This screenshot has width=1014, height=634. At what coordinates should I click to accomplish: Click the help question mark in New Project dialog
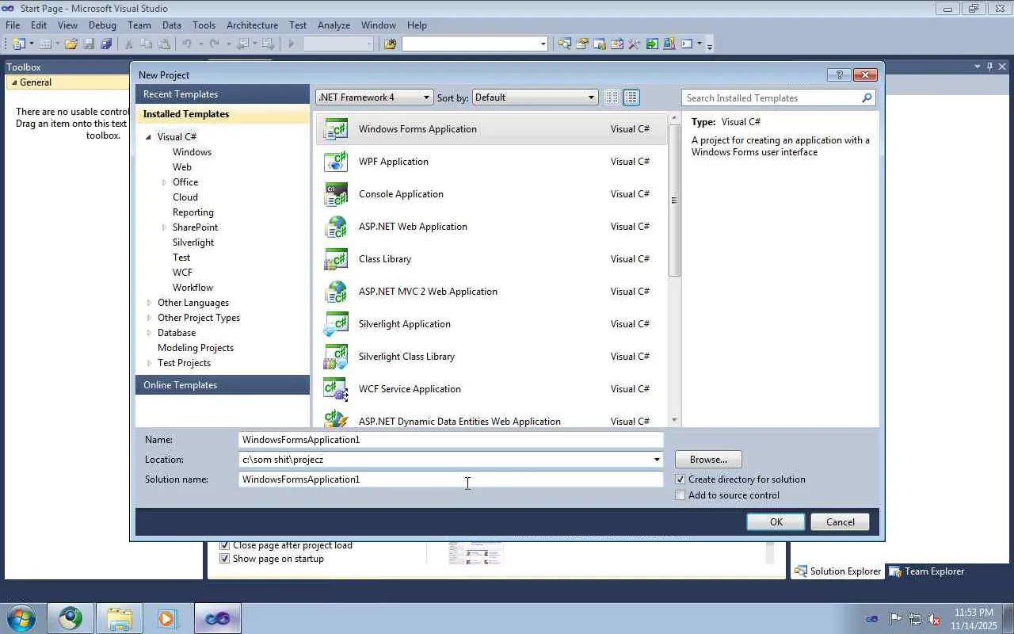tap(839, 74)
